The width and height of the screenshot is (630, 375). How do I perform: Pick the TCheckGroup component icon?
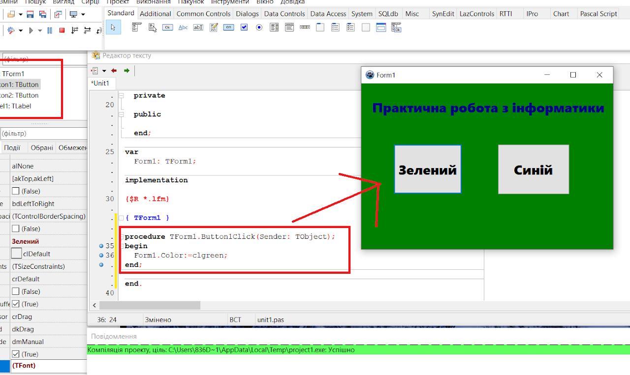pos(350,28)
